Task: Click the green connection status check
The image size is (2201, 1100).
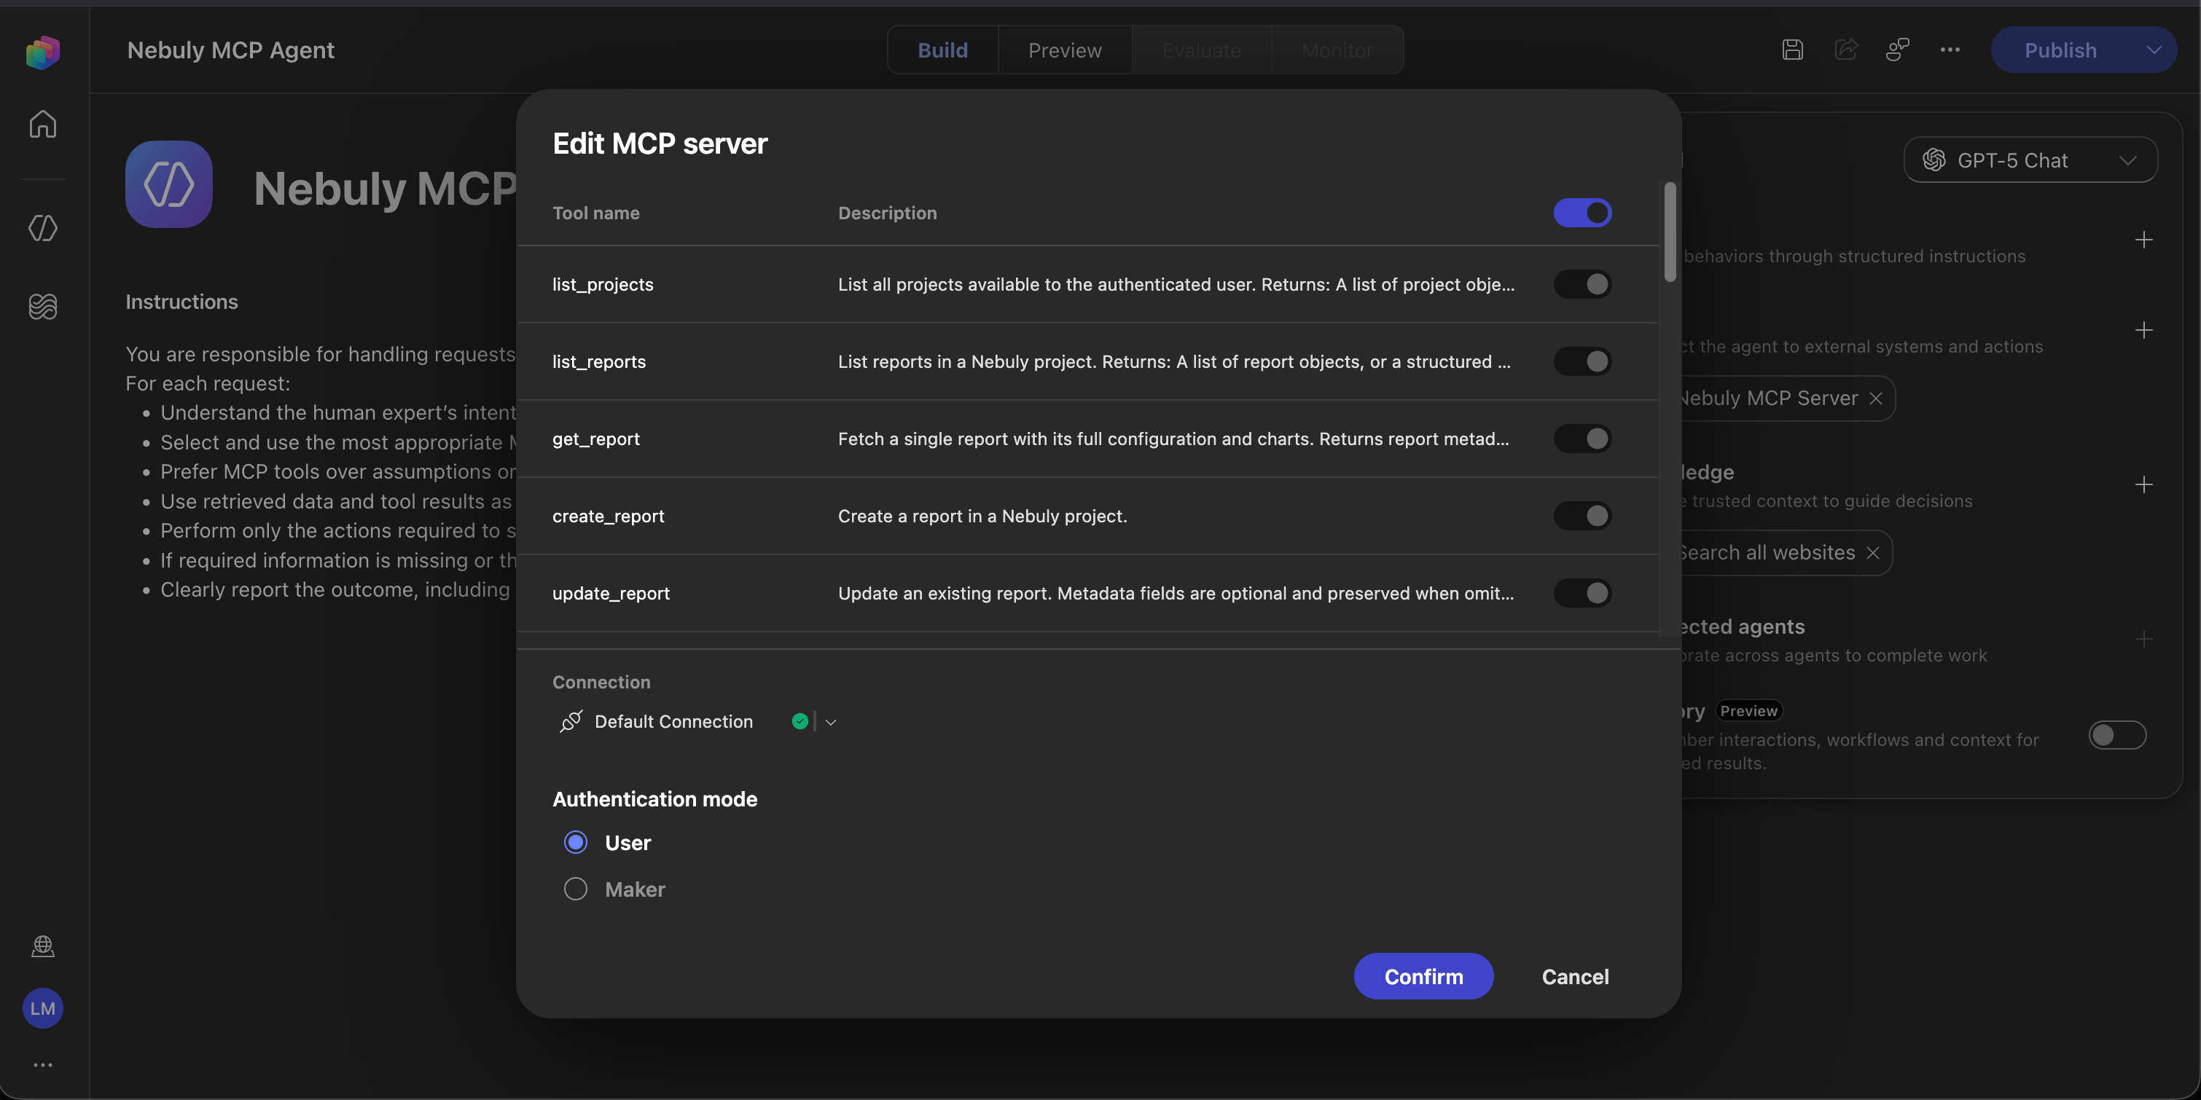Action: click(x=800, y=722)
